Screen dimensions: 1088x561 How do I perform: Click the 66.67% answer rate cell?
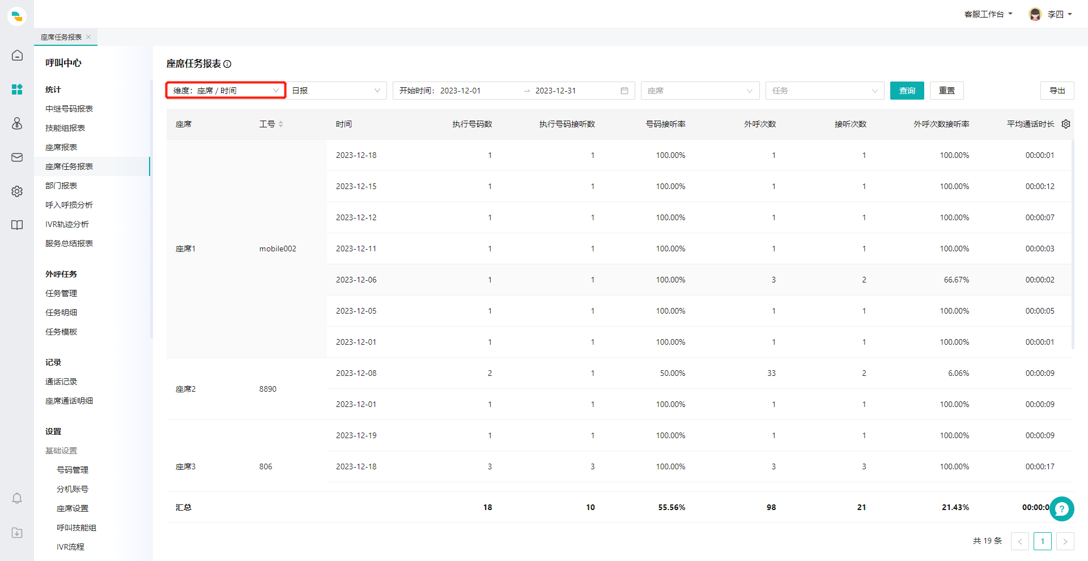click(x=957, y=280)
